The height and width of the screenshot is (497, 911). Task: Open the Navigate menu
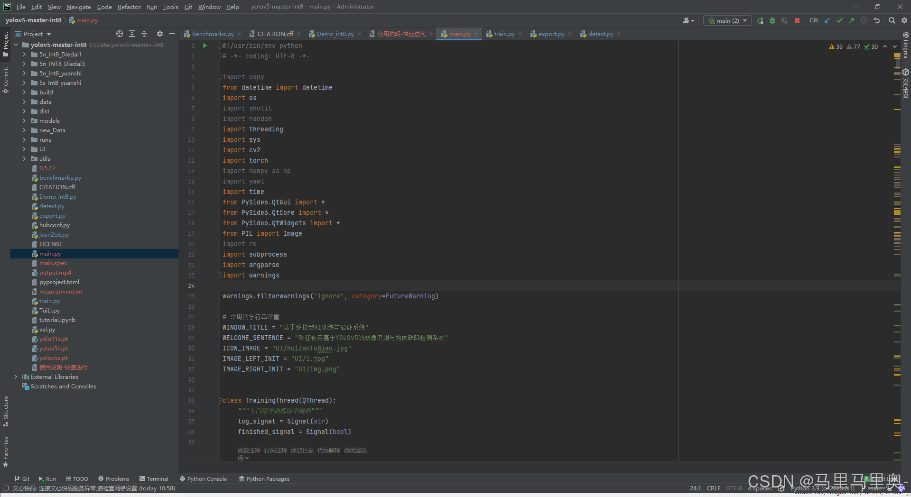[78, 7]
